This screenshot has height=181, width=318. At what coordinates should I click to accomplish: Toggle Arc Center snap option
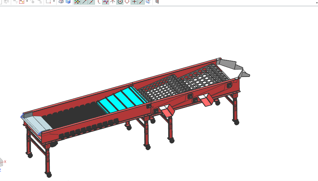120,2
